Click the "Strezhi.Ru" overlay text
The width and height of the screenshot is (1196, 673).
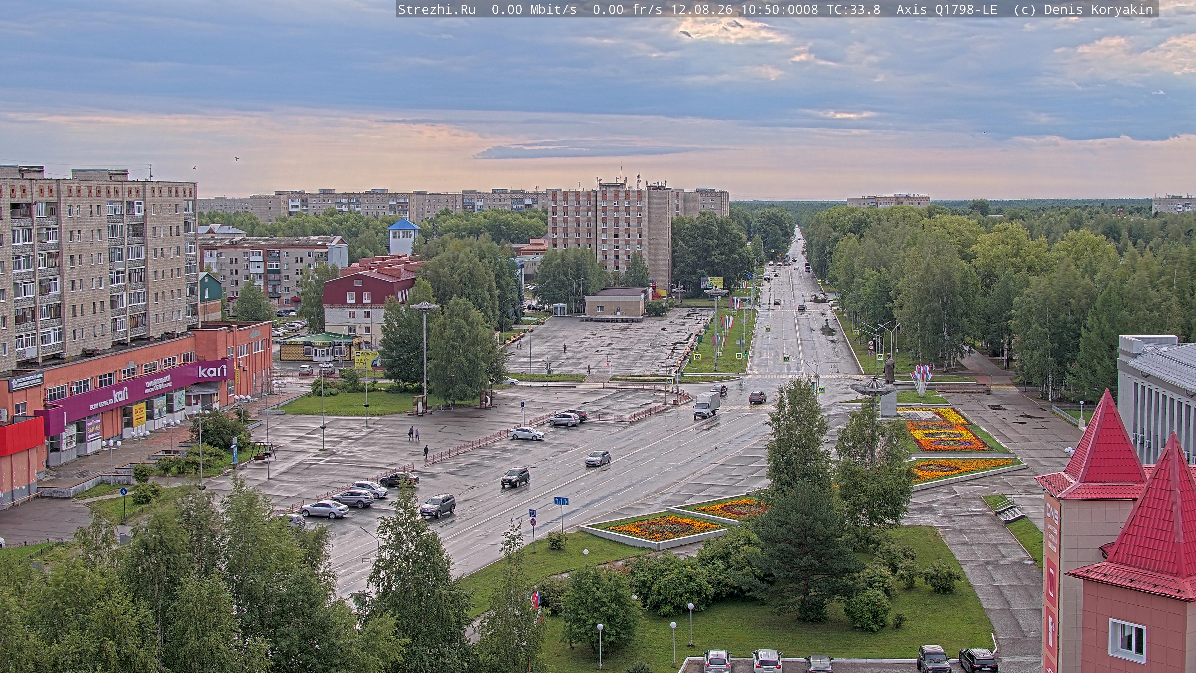pyautogui.click(x=437, y=9)
